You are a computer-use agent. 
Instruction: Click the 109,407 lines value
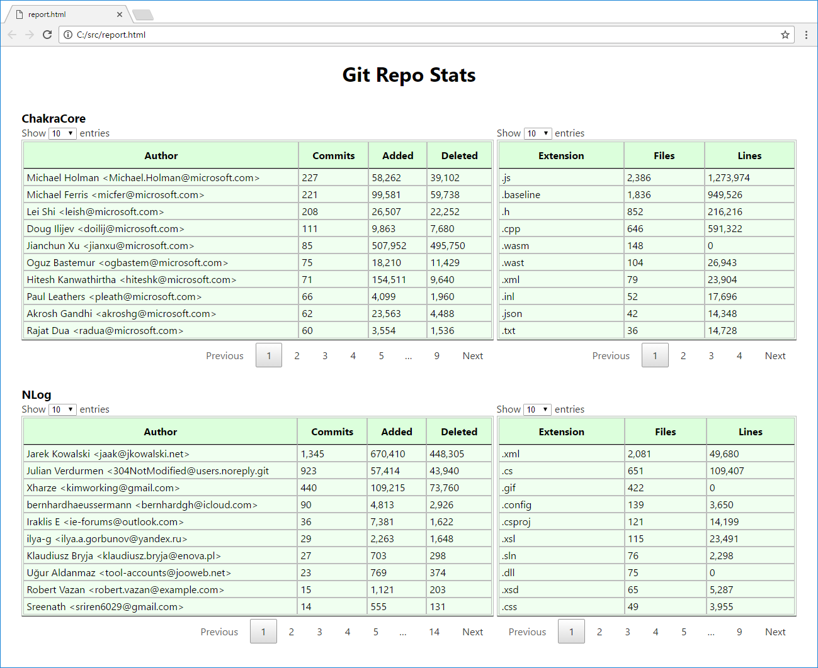point(727,471)
